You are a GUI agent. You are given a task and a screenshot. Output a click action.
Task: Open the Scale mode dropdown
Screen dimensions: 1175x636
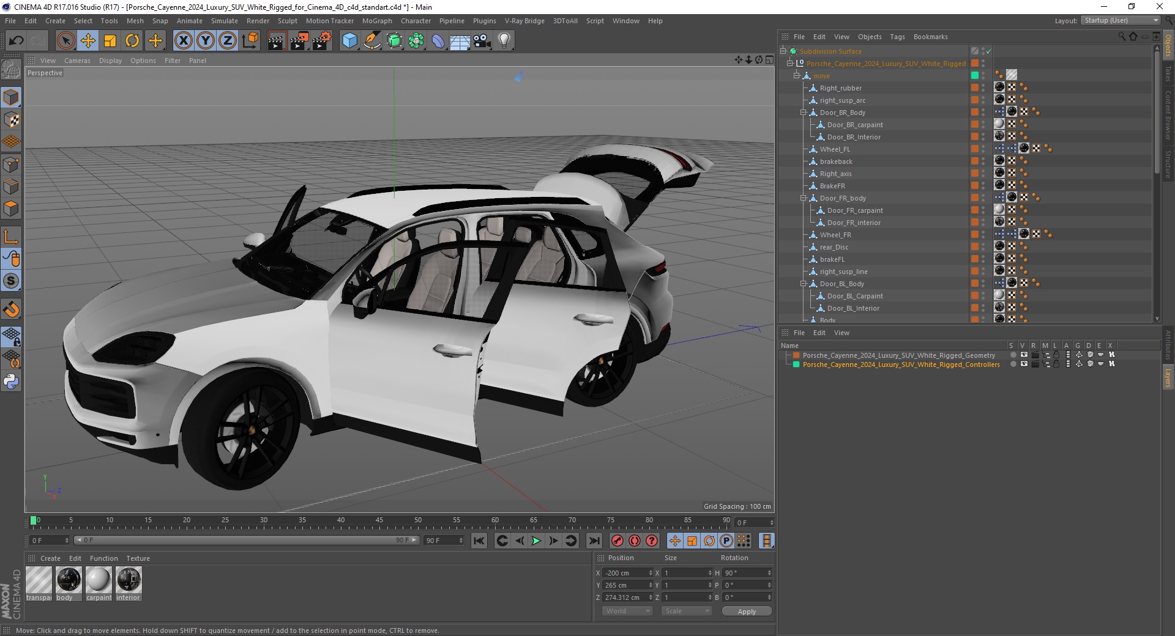click(687, 611)
